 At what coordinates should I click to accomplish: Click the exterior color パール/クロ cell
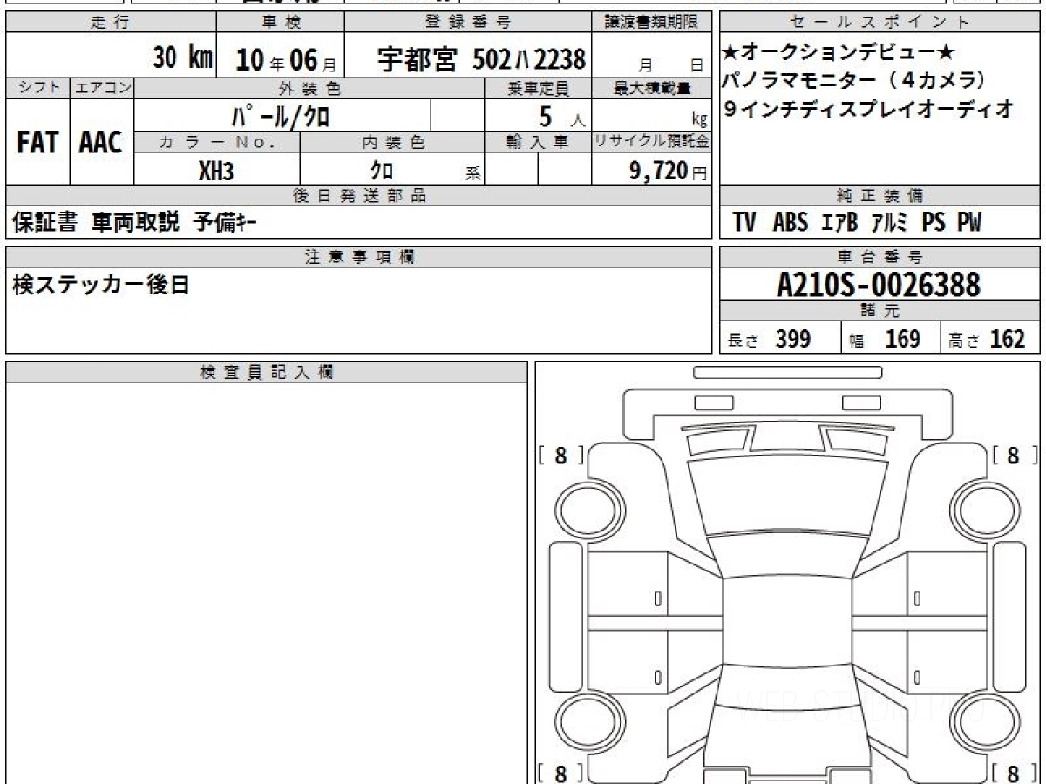[282, 115]
